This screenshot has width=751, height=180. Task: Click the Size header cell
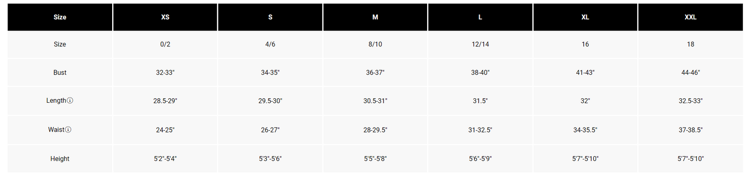[x=60, y=17]
